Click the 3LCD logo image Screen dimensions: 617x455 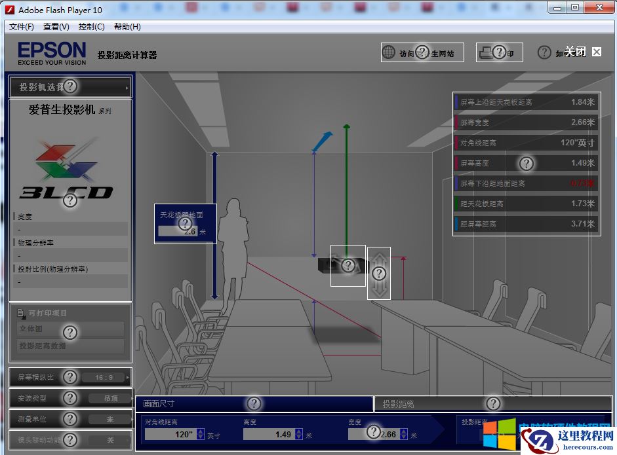(66, 168)
